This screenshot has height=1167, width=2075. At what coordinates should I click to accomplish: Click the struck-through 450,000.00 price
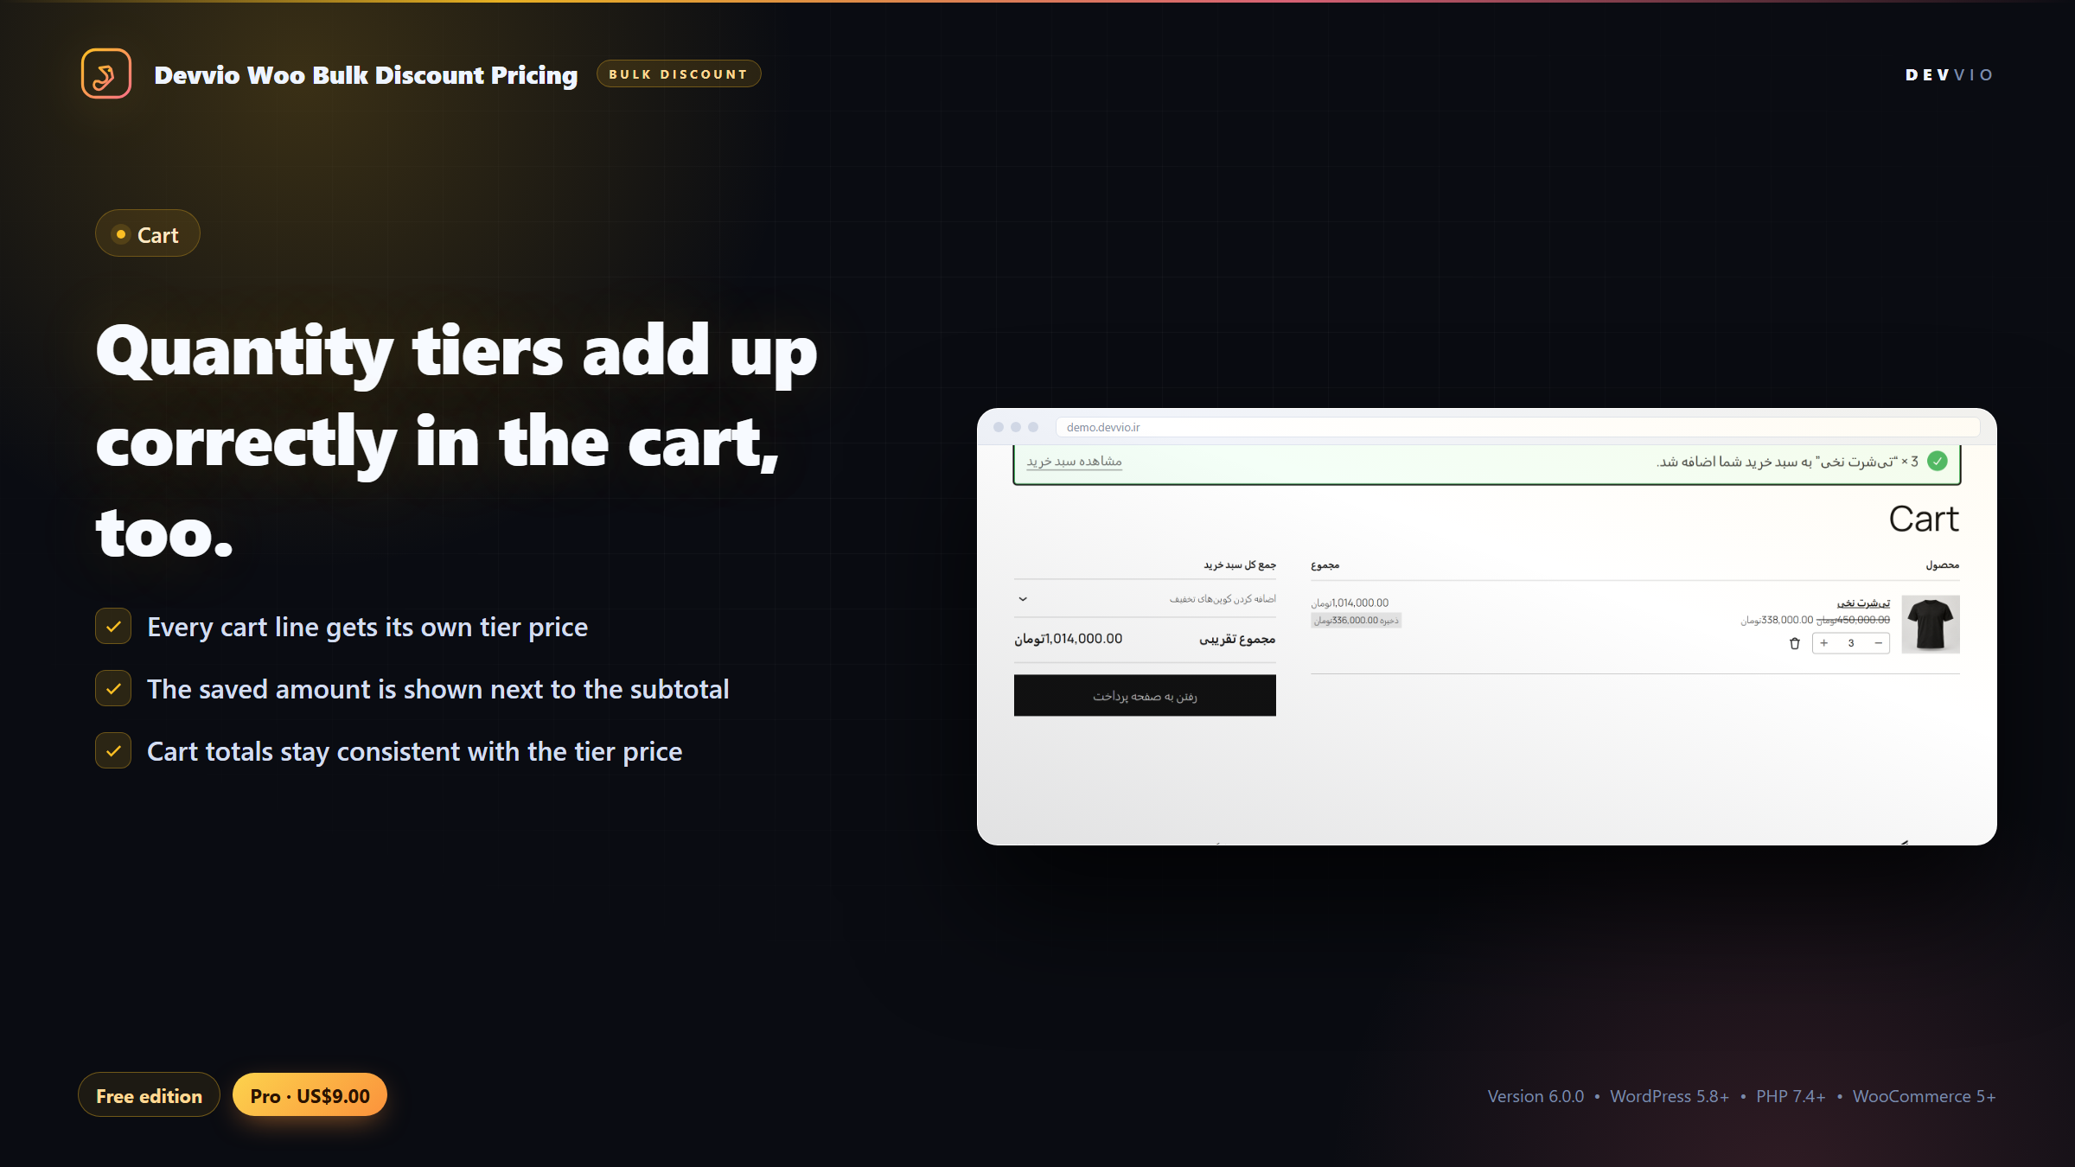tap(1854, 620)
